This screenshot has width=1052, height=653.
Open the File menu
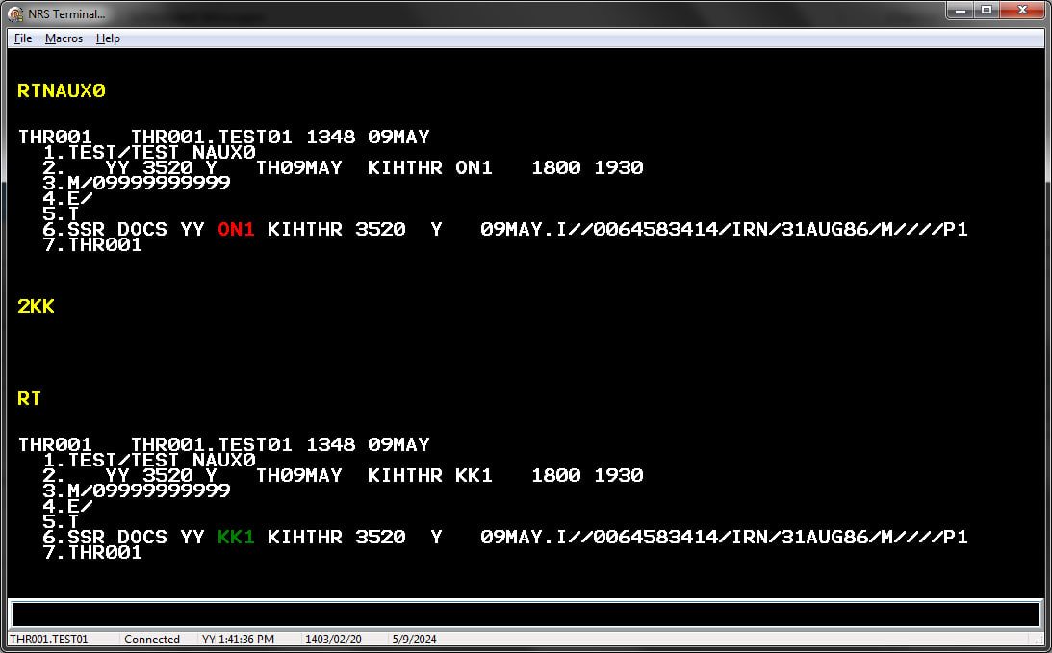tap(23, 38)
